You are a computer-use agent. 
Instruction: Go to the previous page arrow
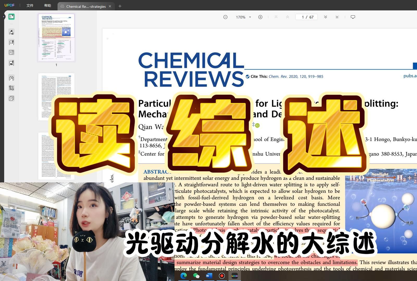(288, 17)
